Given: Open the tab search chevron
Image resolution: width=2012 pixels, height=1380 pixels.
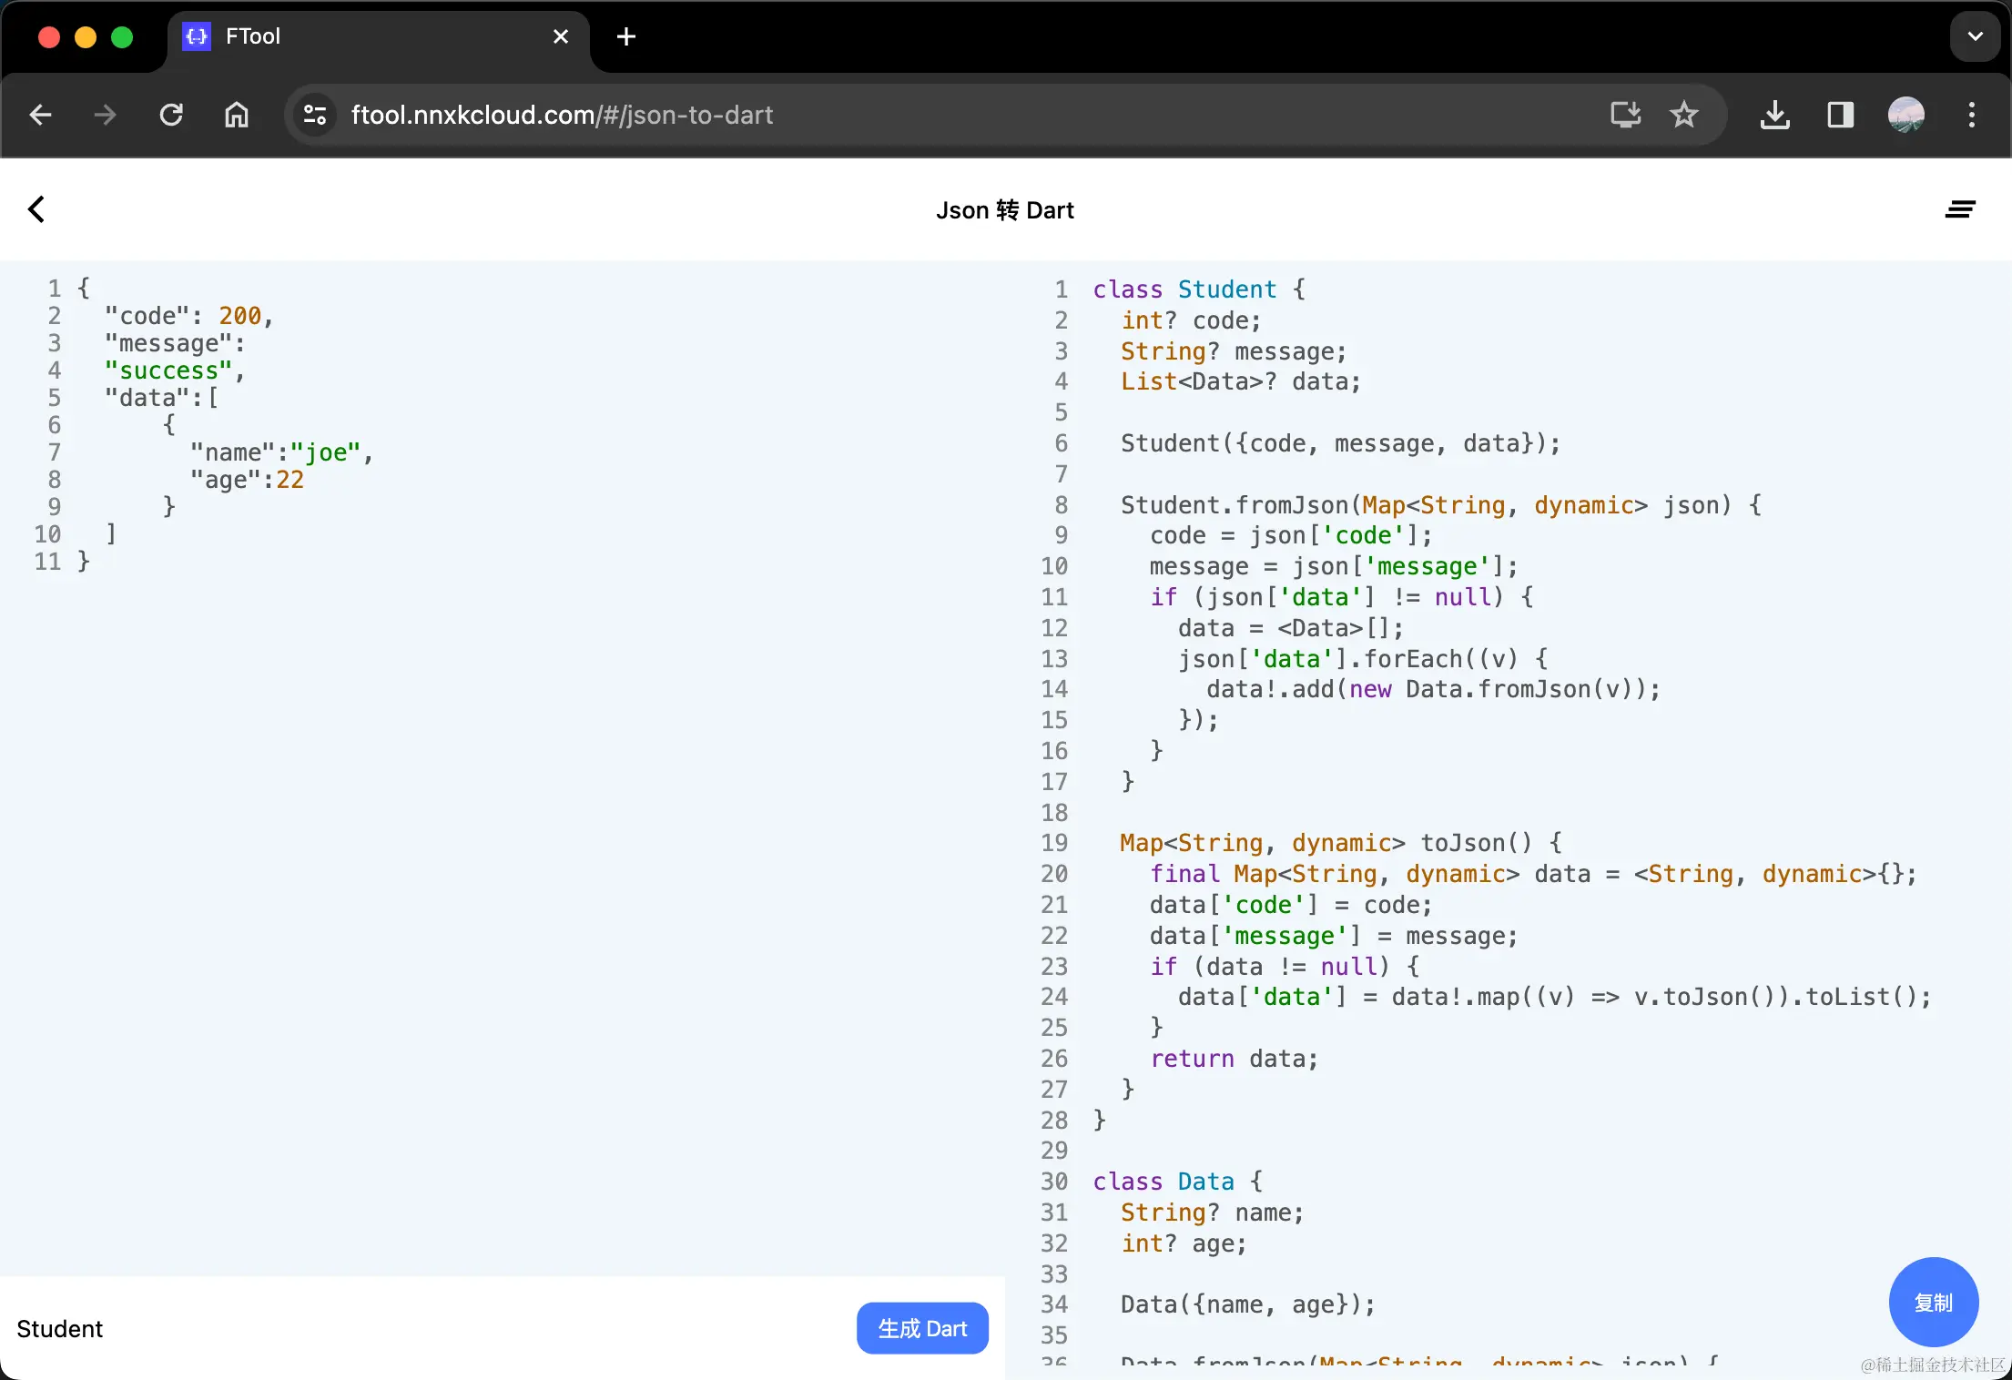Looking at the screenshot, I should [1974, 36].
